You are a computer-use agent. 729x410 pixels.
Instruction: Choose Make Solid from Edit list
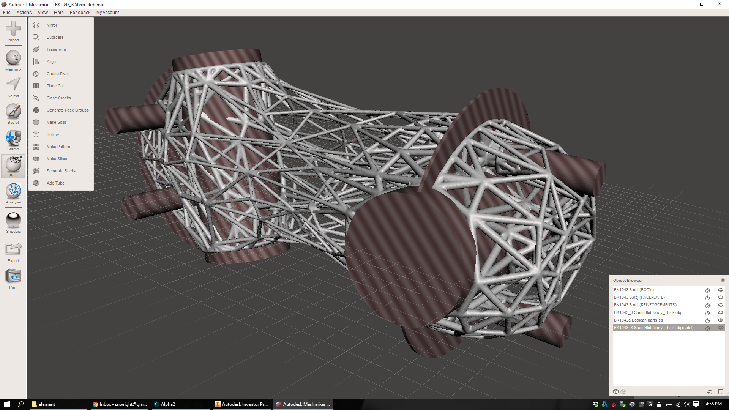tap(56, 122)
